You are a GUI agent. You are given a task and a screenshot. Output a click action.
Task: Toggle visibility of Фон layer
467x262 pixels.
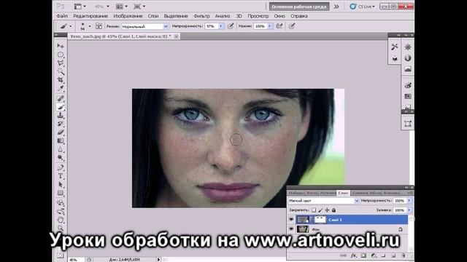pyautogui.click(x=291, y=229)
